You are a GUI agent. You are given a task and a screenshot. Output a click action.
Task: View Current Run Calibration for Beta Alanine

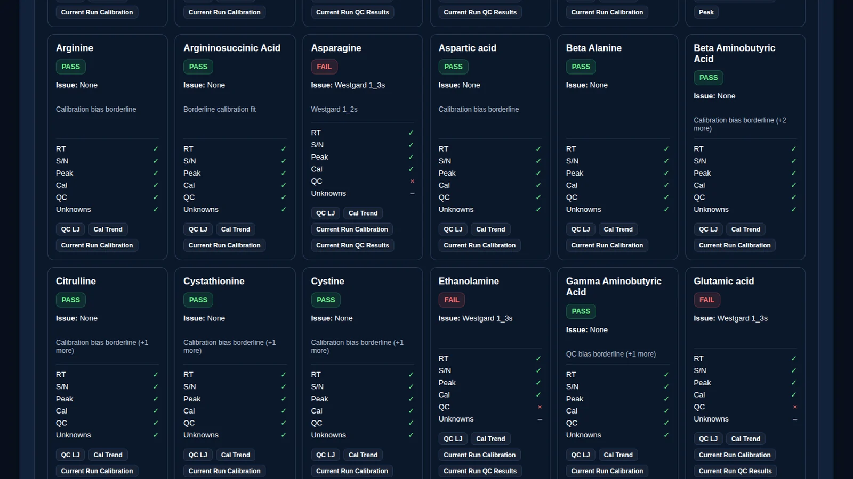point(607,245)
